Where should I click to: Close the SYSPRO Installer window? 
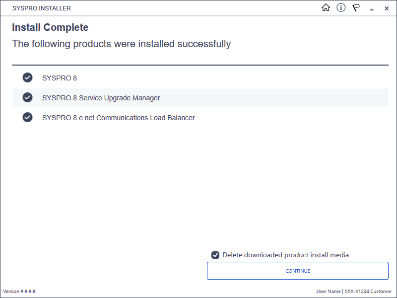coord(387,8)
